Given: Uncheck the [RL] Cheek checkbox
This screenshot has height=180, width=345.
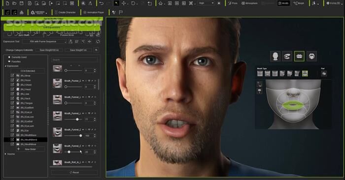Looking at the screenshot, I should (12, 85).
